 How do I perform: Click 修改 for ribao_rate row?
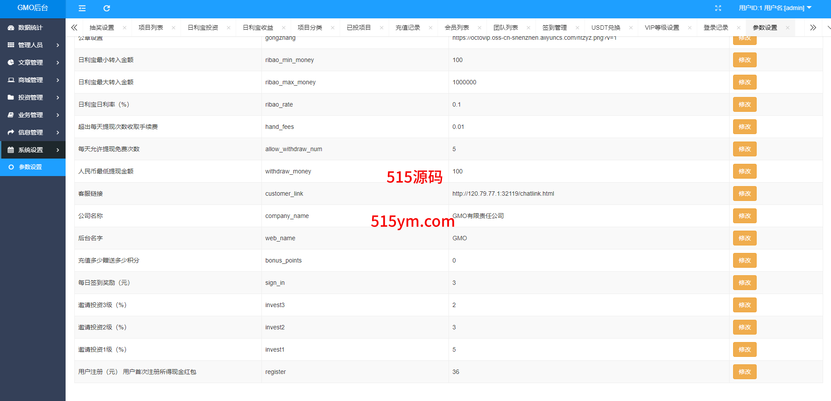pos(744,104)
